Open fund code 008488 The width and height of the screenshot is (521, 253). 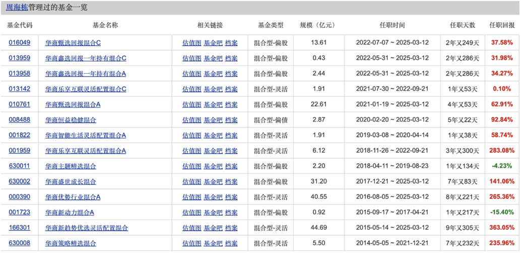[x=20, y=120]
